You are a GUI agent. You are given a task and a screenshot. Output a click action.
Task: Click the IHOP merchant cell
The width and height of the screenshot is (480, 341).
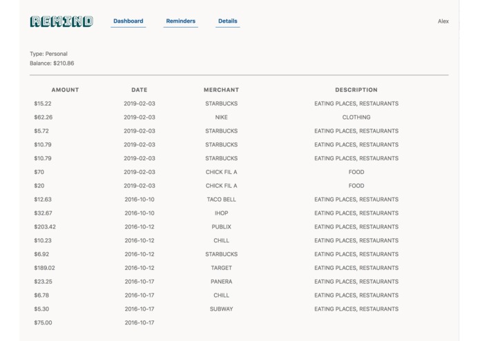coord(221,213)
